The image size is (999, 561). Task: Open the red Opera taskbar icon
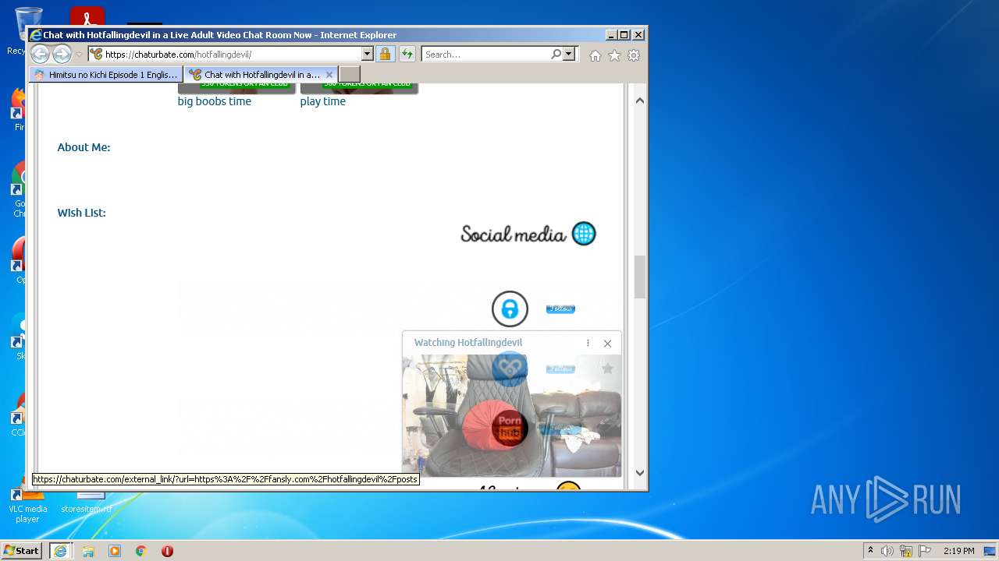[x=167, y=551]
